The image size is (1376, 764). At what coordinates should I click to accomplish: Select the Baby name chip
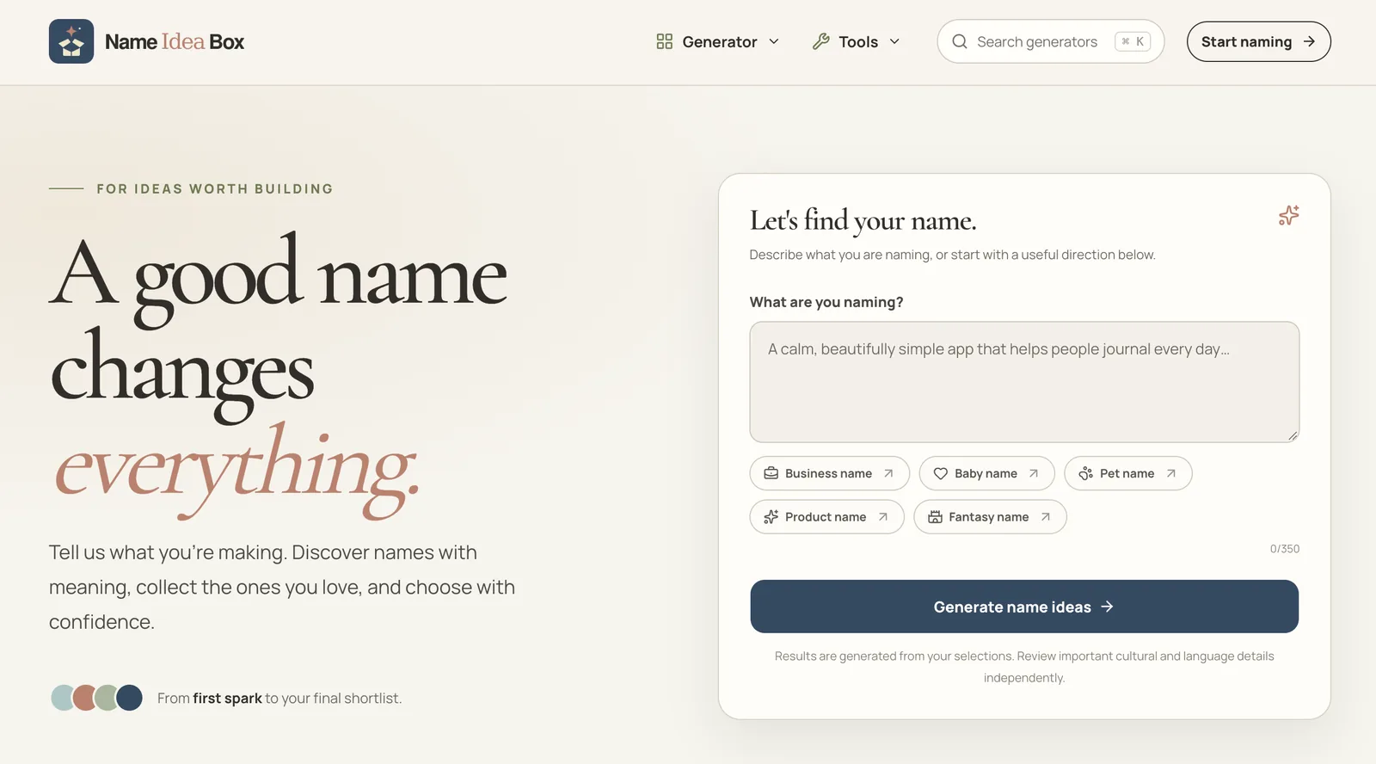pos(986,473)
